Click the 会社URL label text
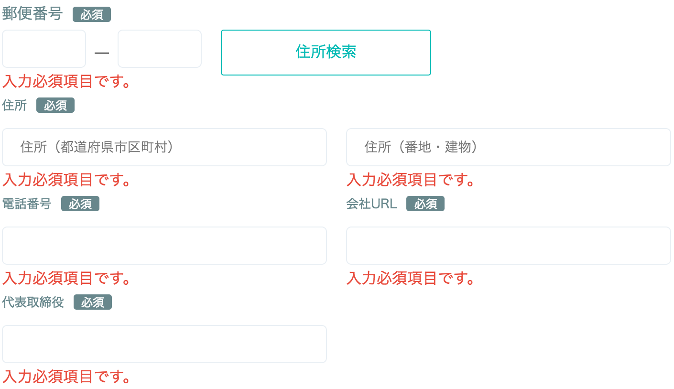 click(x=372, y=204)
